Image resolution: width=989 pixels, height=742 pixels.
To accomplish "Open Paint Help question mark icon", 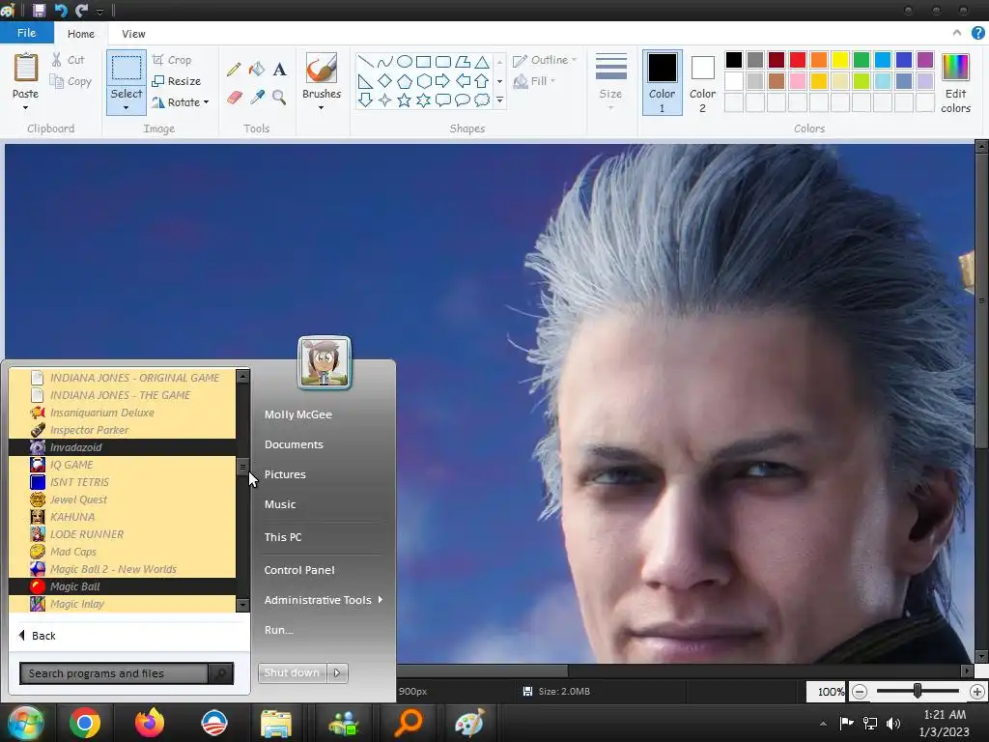I will click(x=977, y=34).
